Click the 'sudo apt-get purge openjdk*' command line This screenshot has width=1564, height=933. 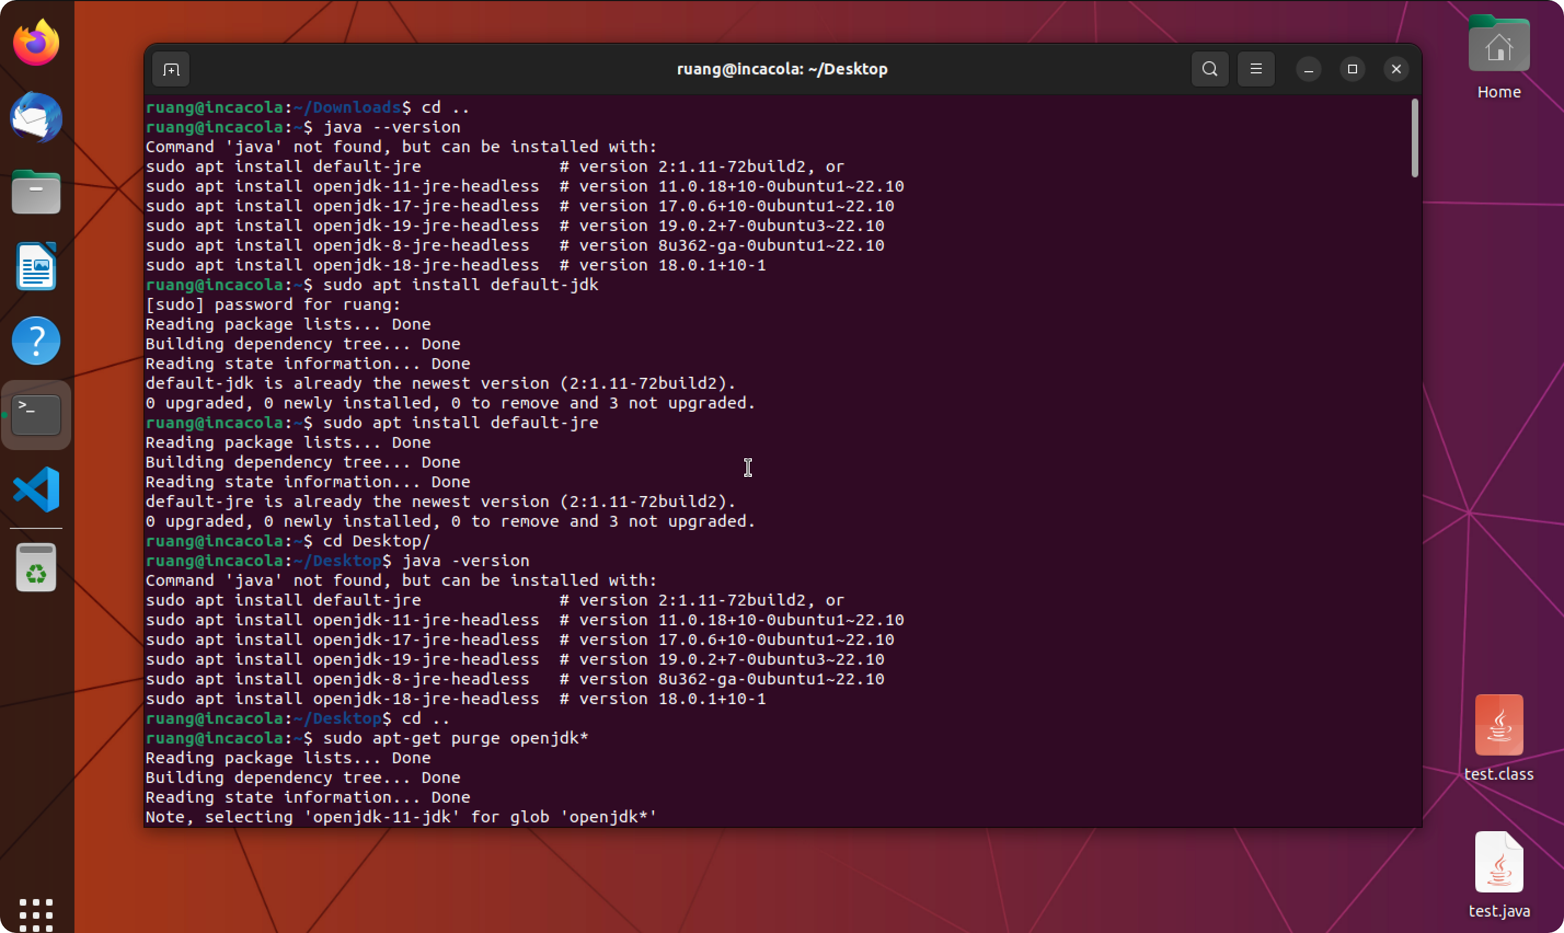(367, 738)
